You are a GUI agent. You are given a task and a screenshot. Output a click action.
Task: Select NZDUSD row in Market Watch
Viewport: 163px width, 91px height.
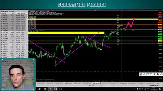point(13,28)
